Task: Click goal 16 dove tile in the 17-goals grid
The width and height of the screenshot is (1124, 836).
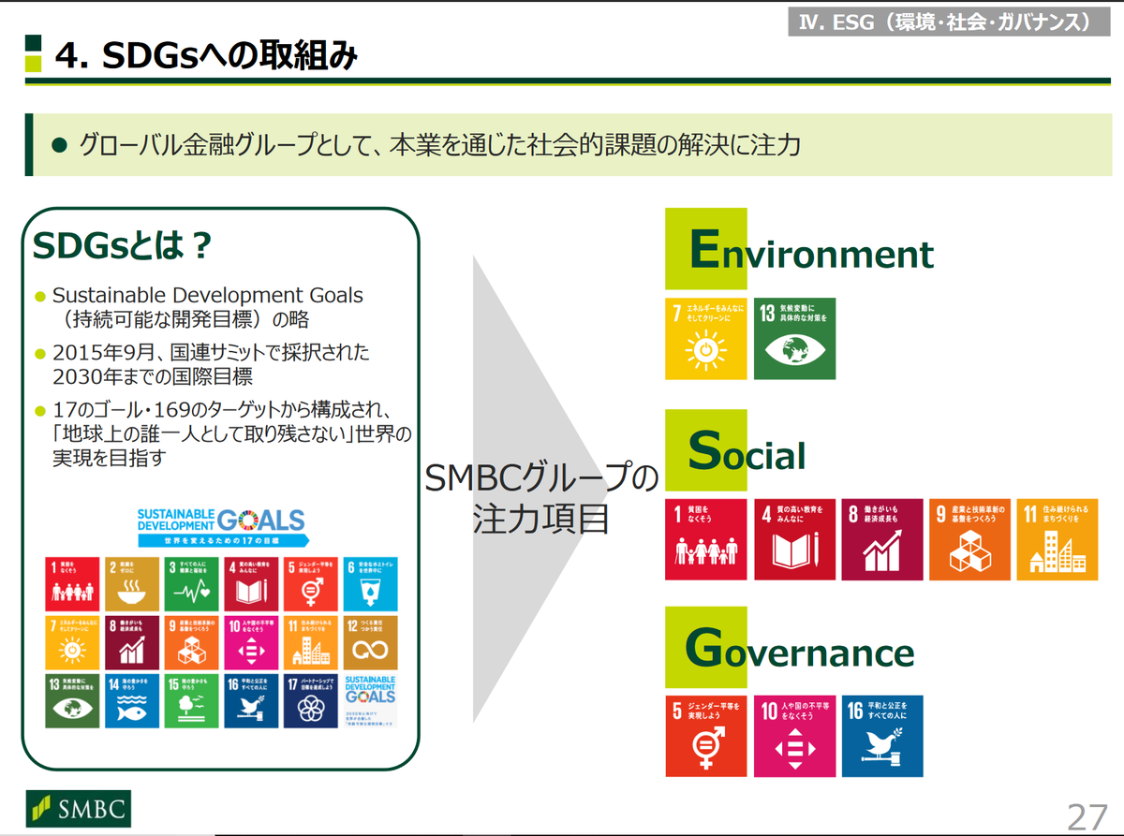Action: [251, 701]
